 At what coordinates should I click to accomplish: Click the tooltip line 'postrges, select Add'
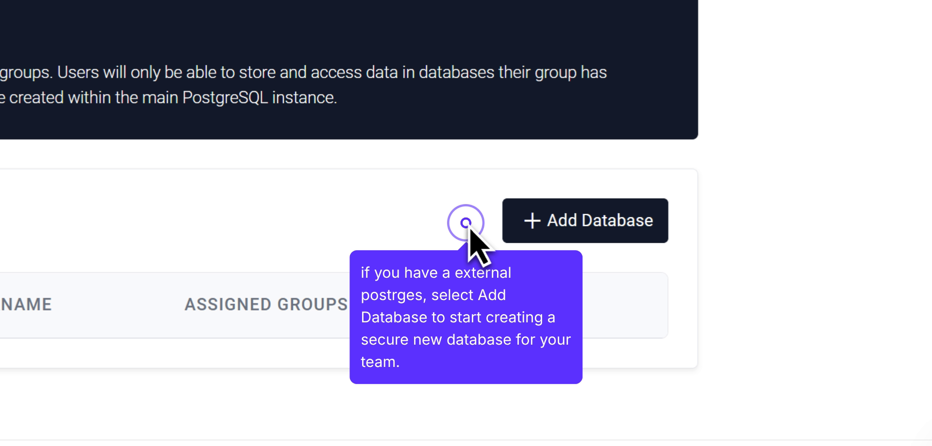pyautogui.click(x=433, y=295)
